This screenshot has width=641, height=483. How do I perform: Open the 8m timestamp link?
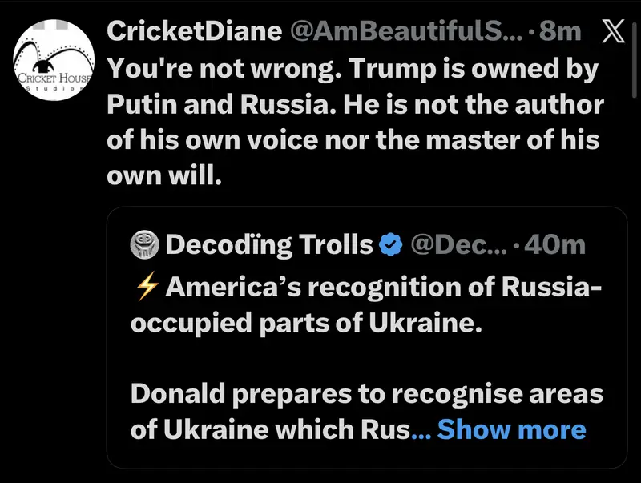pyautogui.click(x=561, y=31)
